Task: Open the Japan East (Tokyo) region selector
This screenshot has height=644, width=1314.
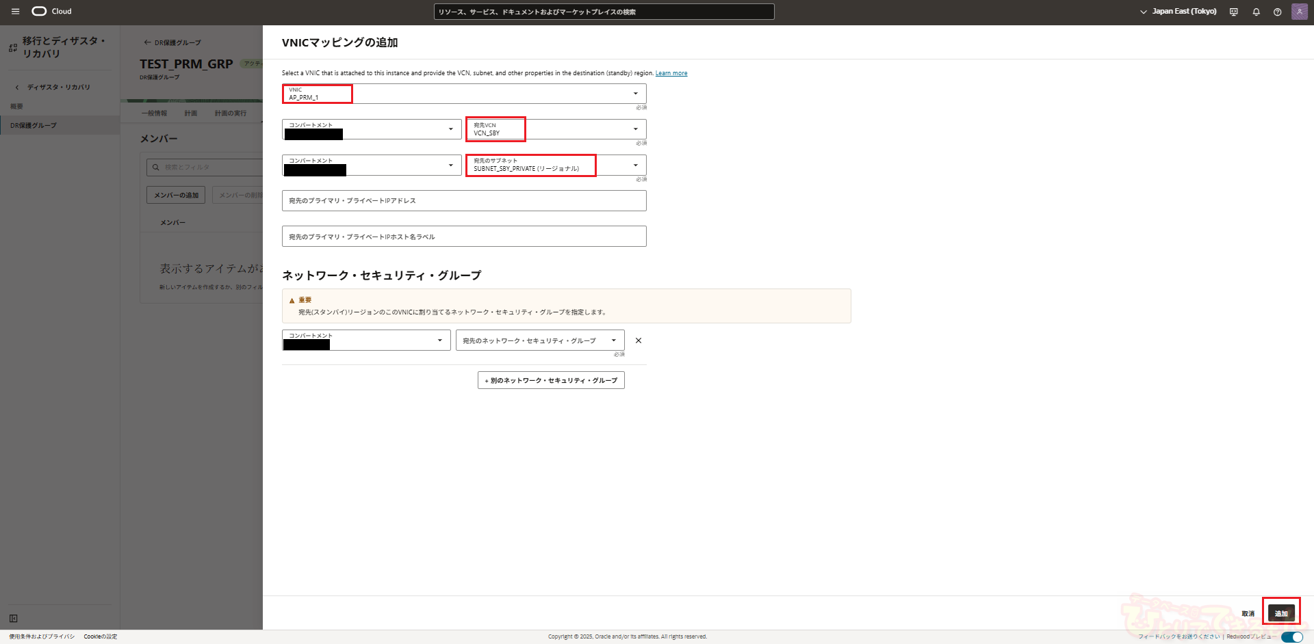Action: pyautogui.click(x=1178, y=12)
